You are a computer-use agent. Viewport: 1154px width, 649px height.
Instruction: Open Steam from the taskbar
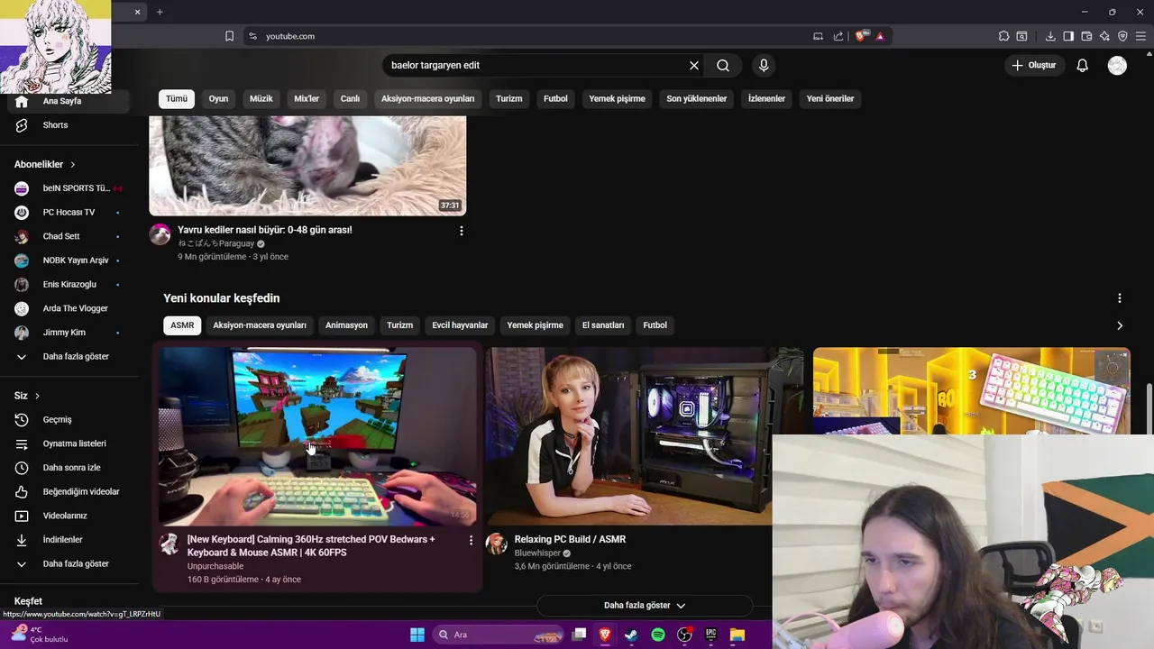pos(631,635)
